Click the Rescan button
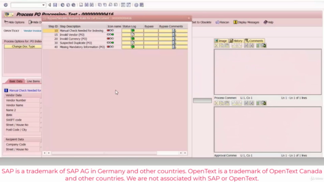The image size is (324, 182). [222, 22]
